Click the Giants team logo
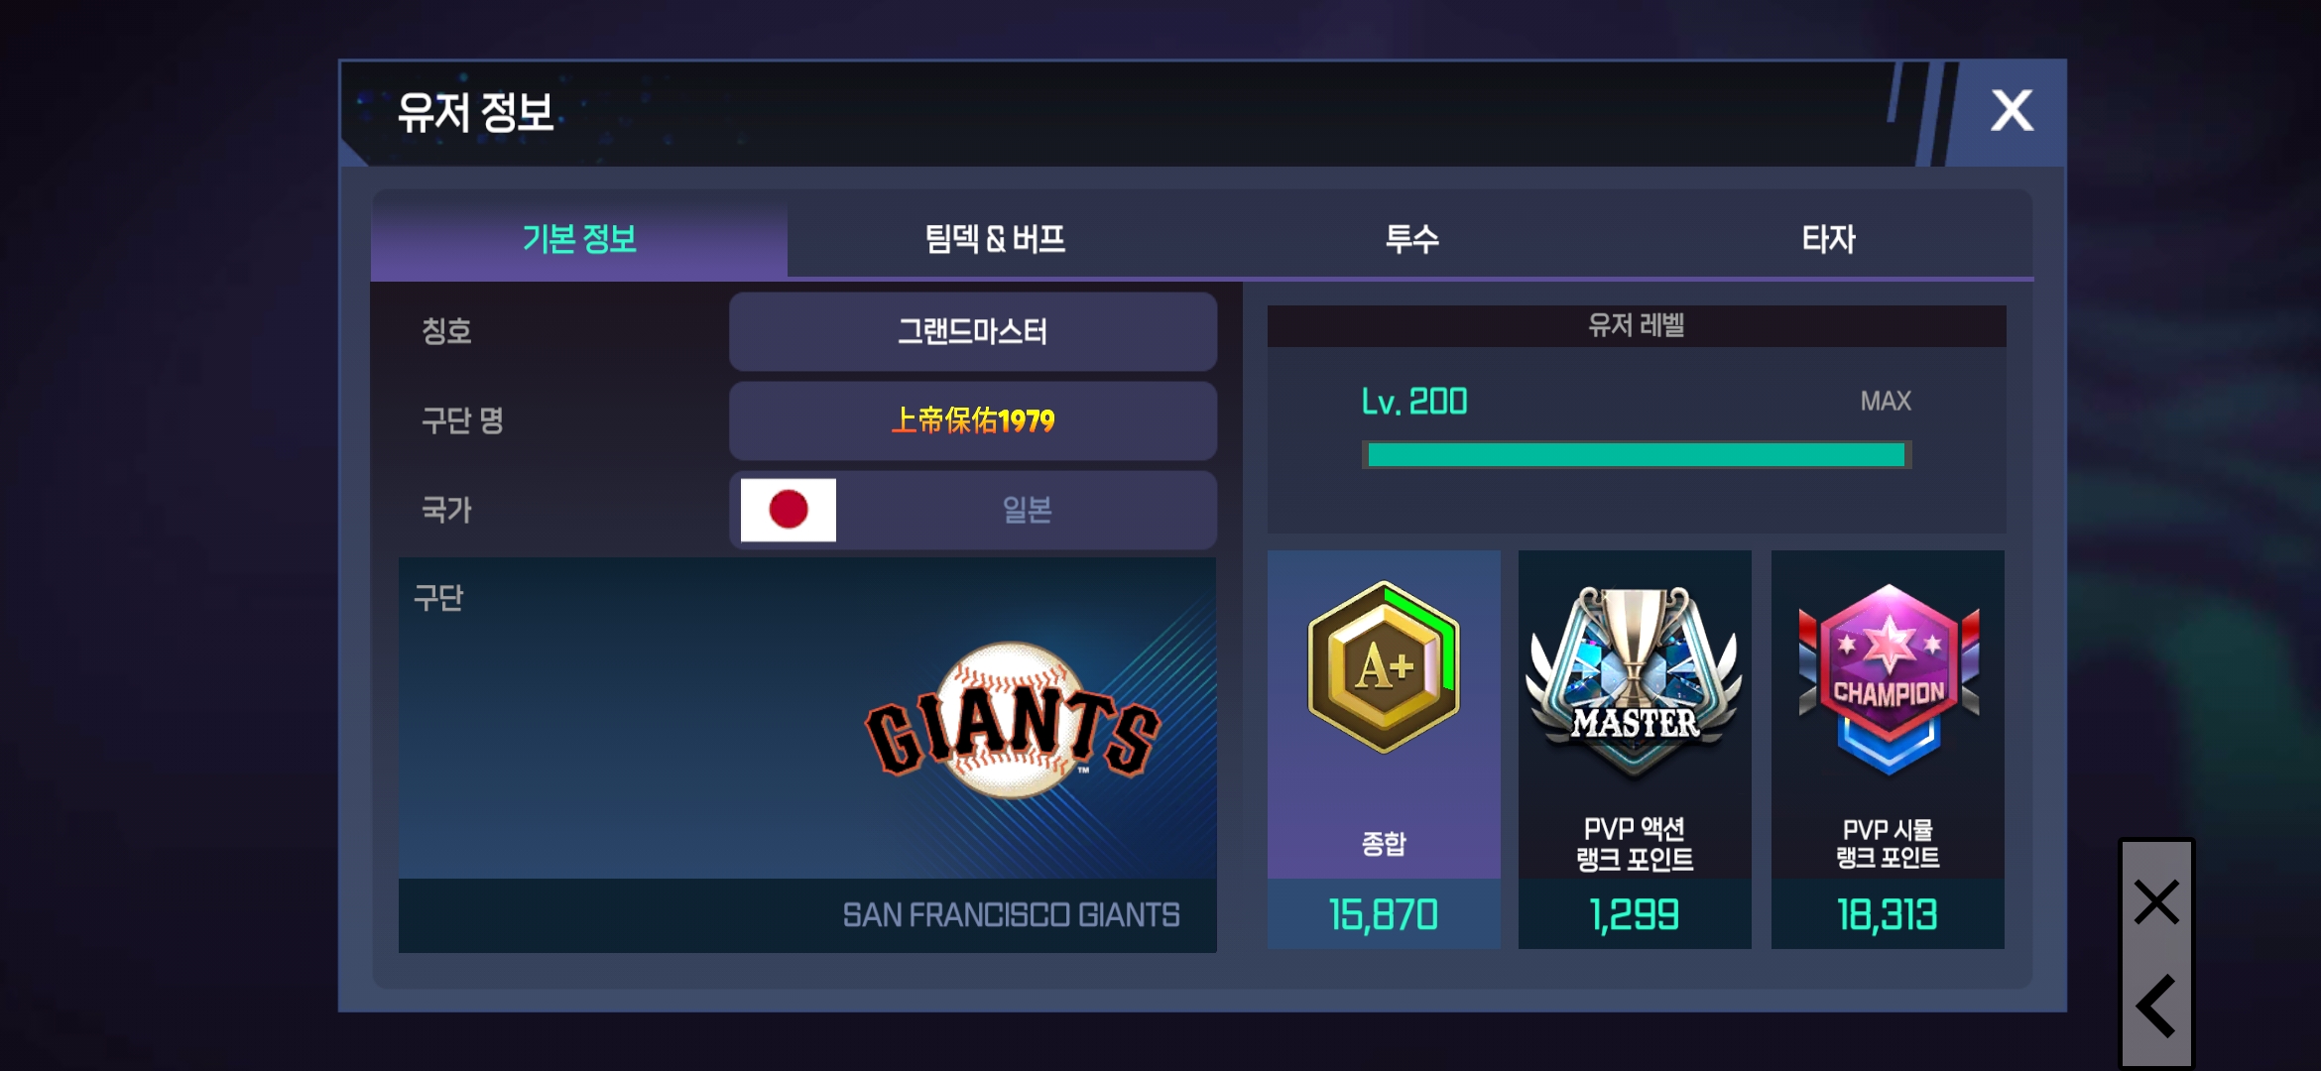The height and width of the screenshot is (1071, 2321). click(1012, 721)
